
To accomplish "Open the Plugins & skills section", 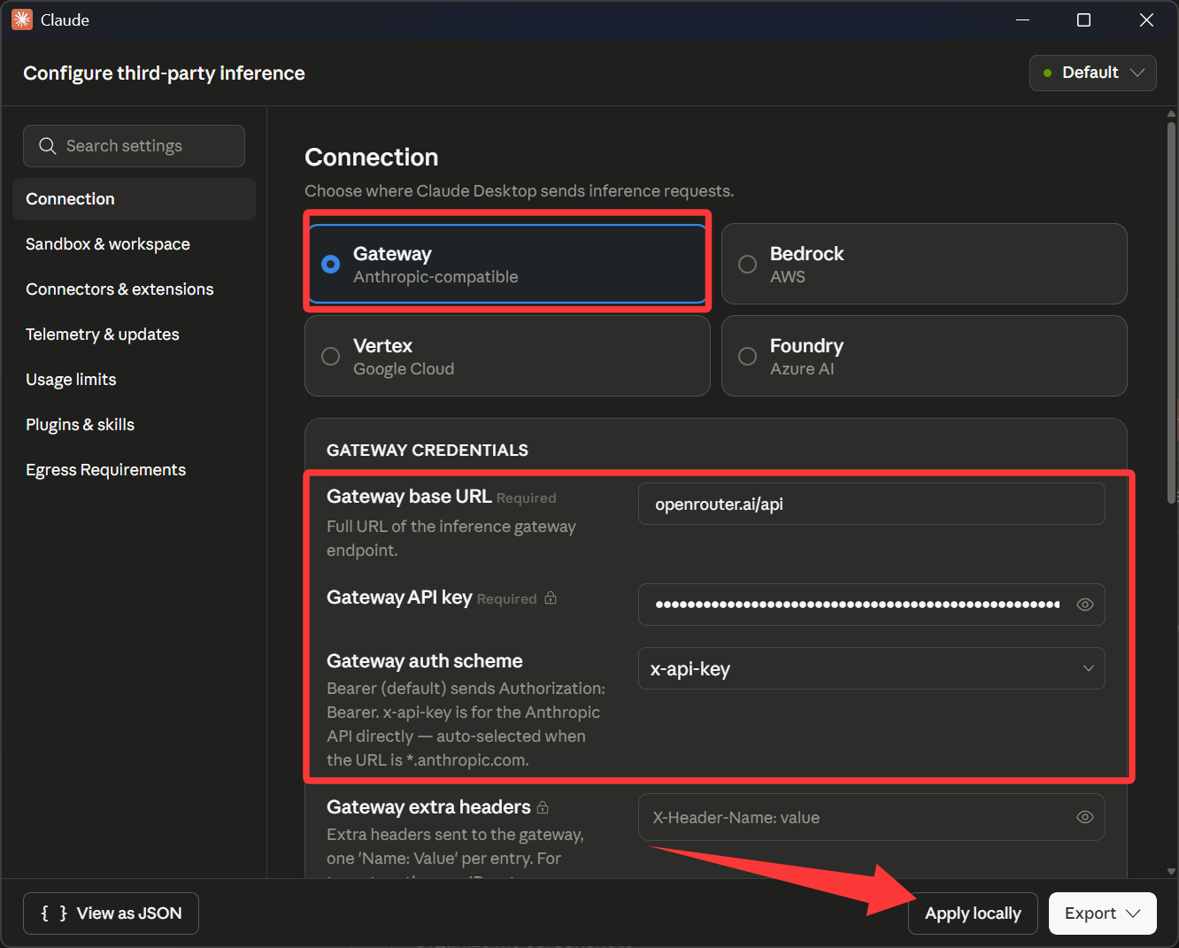I will [x=81, y=425].
